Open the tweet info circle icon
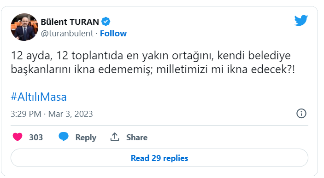Image resolution: width=324 pixels, height=178 pixels. pos(301,114)
